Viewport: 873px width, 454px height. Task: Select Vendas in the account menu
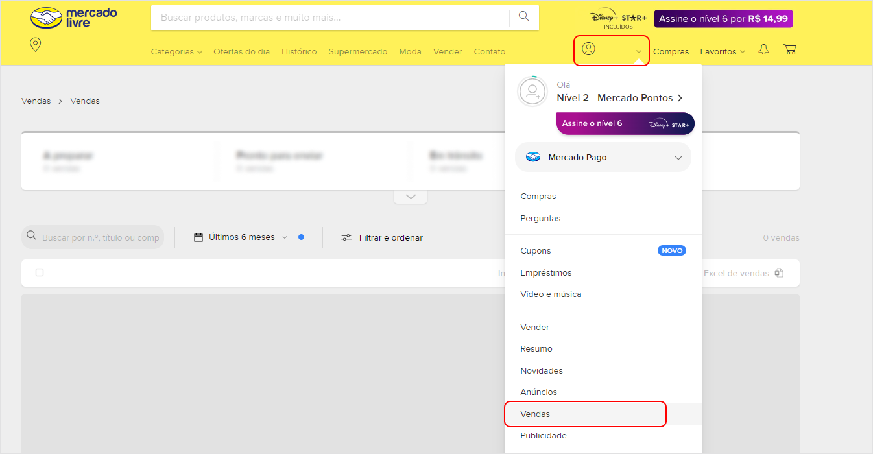click(x=535, y=414)
